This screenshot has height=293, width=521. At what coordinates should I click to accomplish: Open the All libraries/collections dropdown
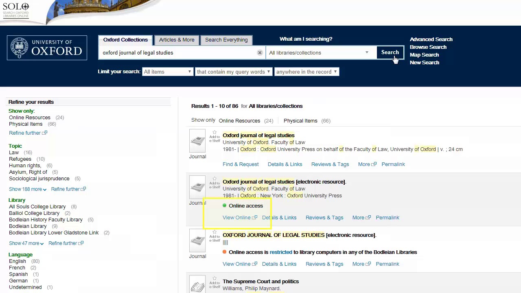click(320, 53)
